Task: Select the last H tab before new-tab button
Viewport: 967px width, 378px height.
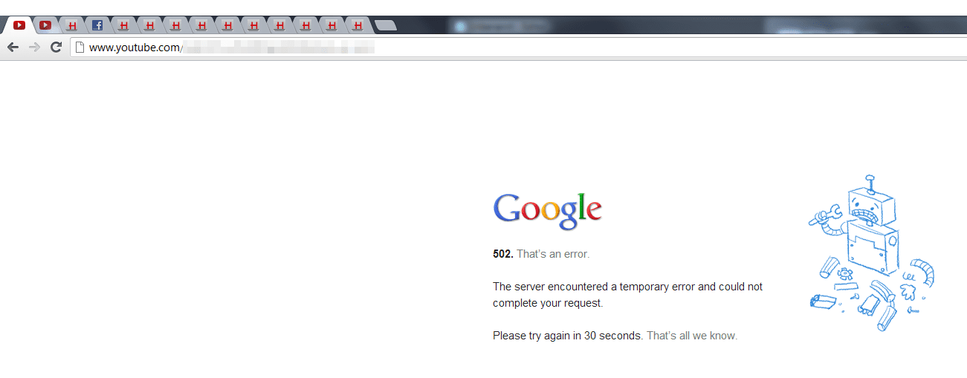Action: (x=358, y=25)
